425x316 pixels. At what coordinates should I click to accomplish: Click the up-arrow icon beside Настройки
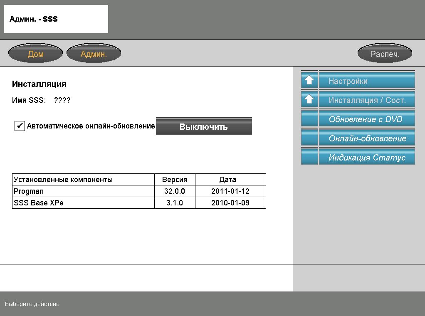(309, 80)
